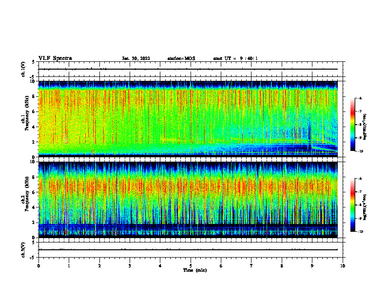The height and width of the screenshot is (298, 386).
Task: Click time axis tick label "7"
Action: pyautogui.click(x=251, y=266)
